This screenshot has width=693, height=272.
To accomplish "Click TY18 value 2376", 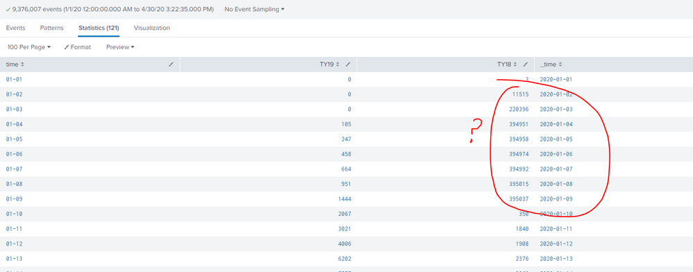I will pyautogui.click(x=522, y=259).
